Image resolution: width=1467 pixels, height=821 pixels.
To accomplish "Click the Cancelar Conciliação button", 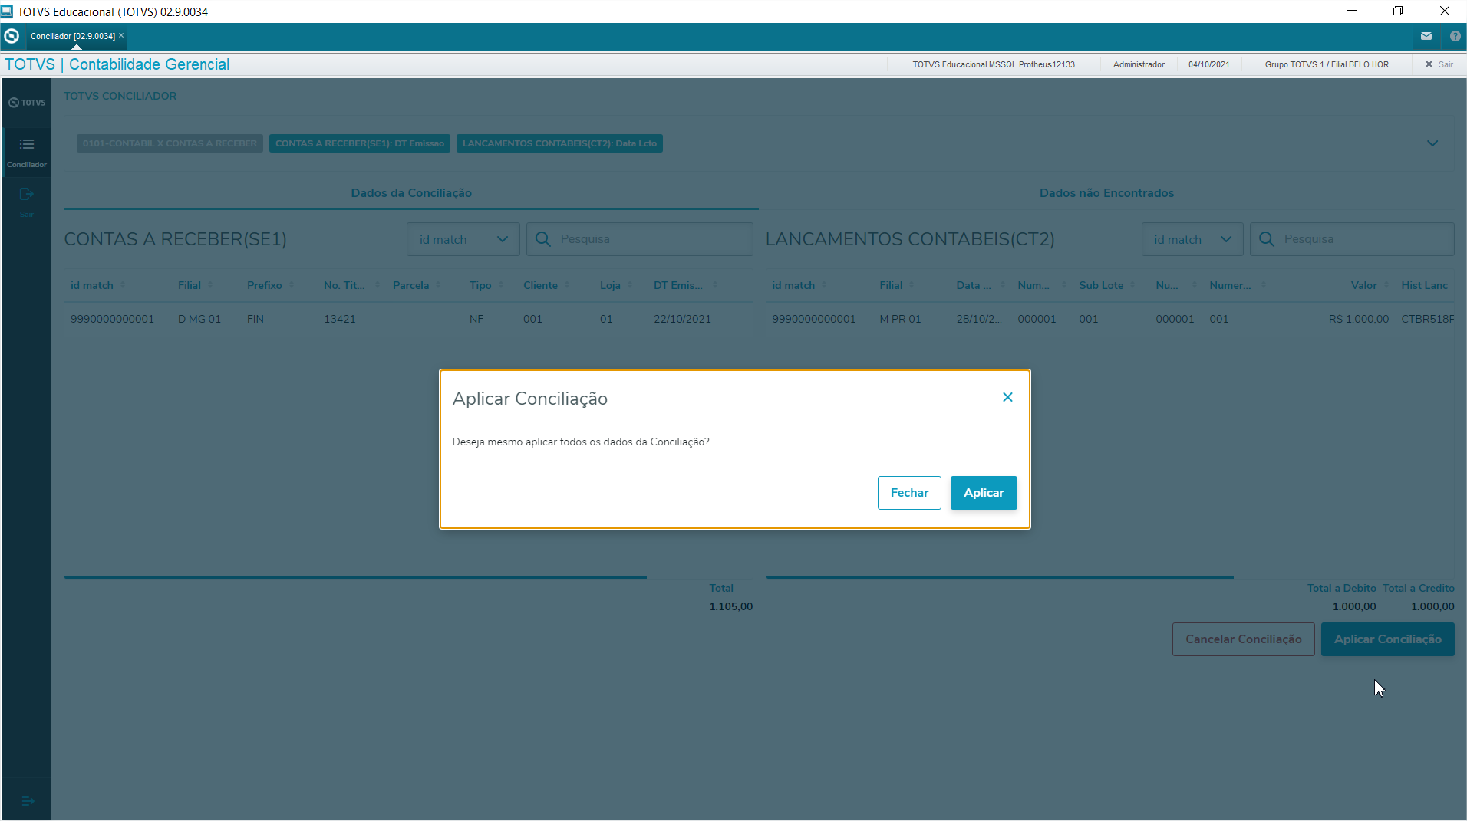I will click(x=1243, y=639).
